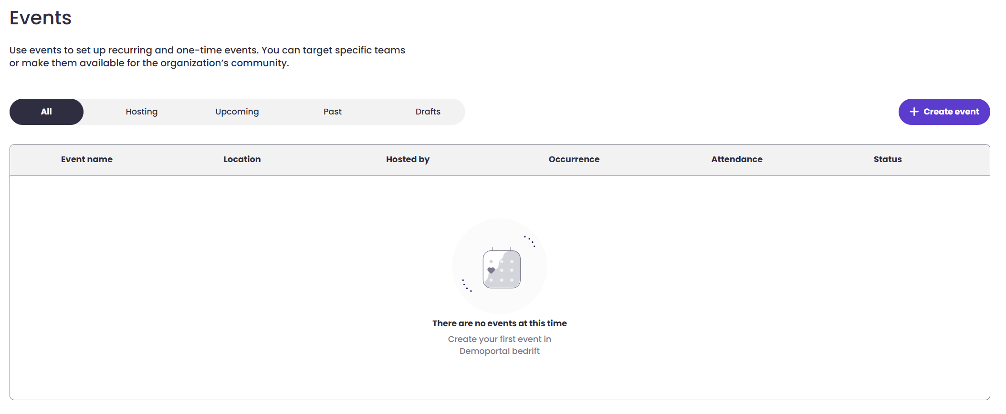This screenshot has height=414, width=1006.
Task: Click the Attendance column header
Action: (x=736, y=159)
